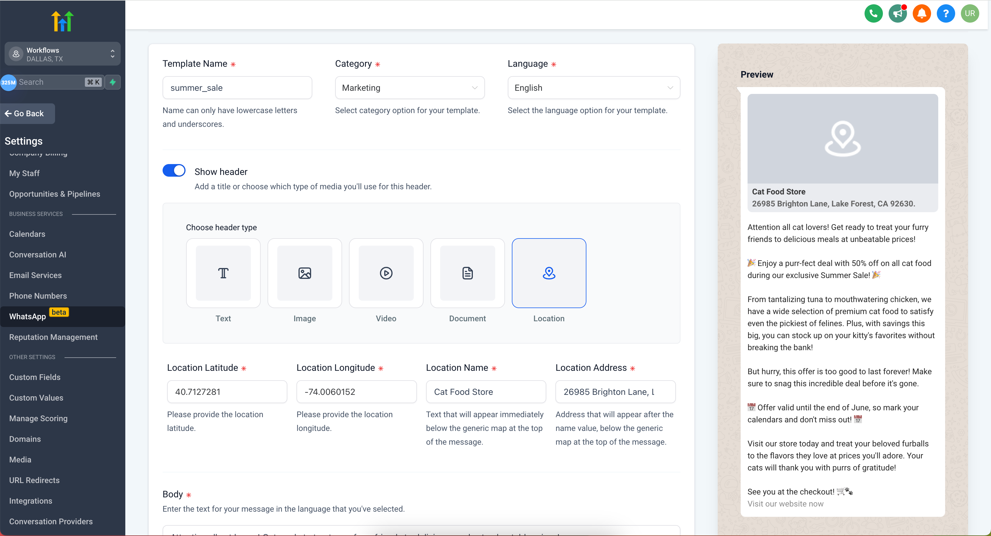Select the Video header type icon
991x536 pixels.
(386, 273)
